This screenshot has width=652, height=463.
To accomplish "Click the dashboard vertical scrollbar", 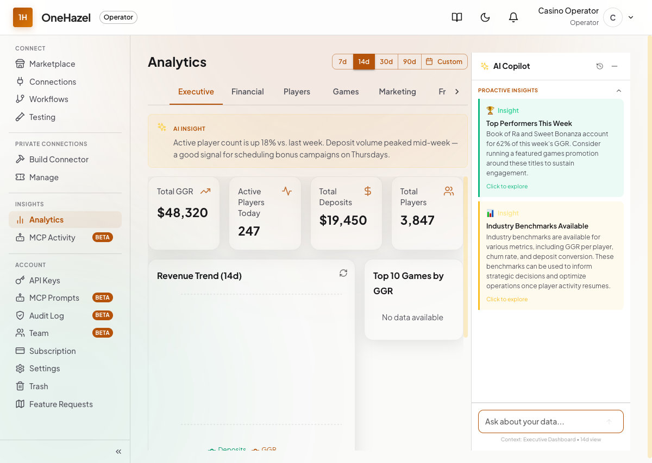I will [465, 257].
